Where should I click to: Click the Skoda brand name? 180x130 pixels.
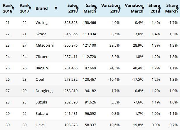[x=41, y=34]
